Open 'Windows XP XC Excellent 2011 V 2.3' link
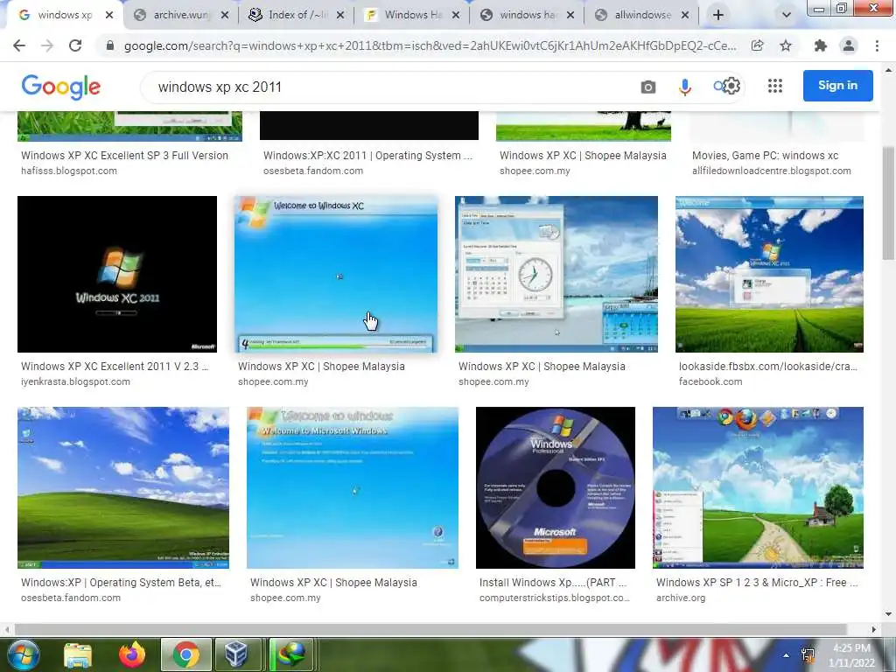This screenshot has width=896, height=672. coord(115,367)
